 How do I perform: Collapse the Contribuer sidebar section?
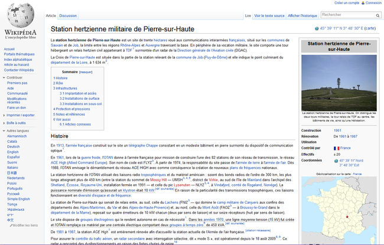pyautogui.click(x=4, y=77)
